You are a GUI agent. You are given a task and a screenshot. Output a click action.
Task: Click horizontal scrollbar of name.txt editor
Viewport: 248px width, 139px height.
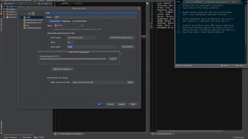click(190, 131)
